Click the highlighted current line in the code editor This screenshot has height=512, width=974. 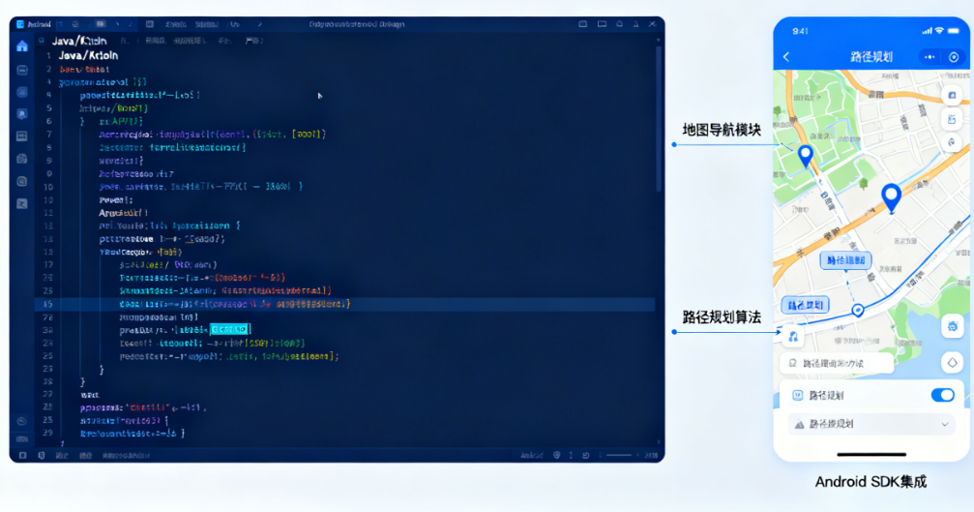(344, 304)
